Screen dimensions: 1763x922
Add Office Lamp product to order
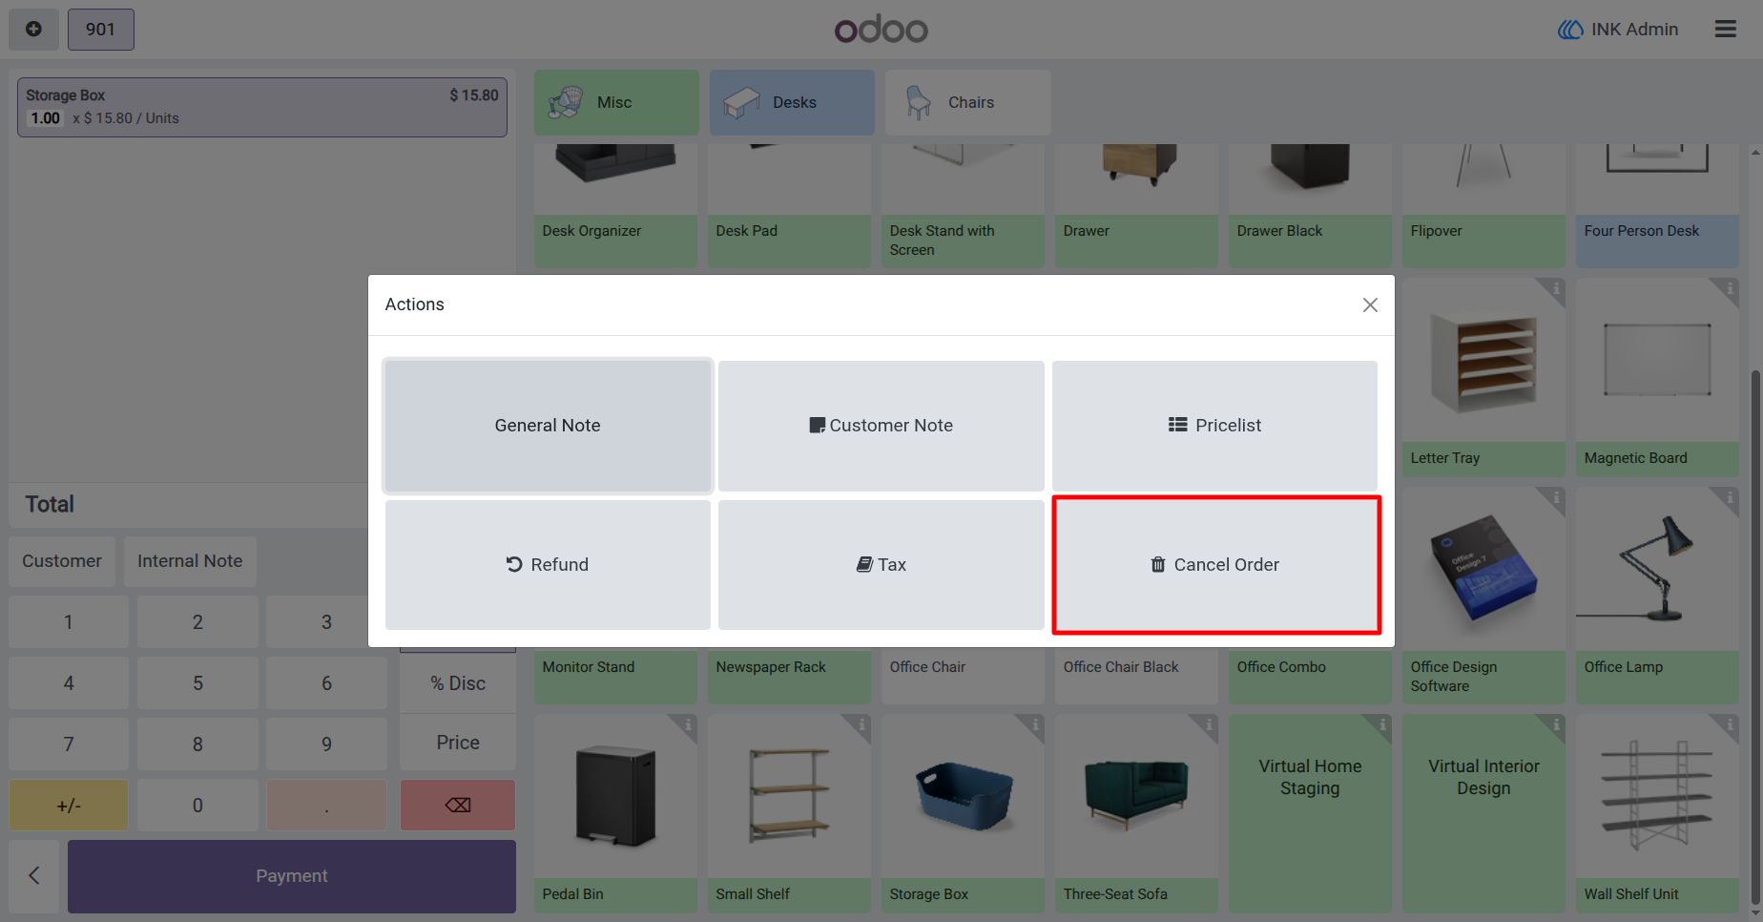(x=1657, y=596)
